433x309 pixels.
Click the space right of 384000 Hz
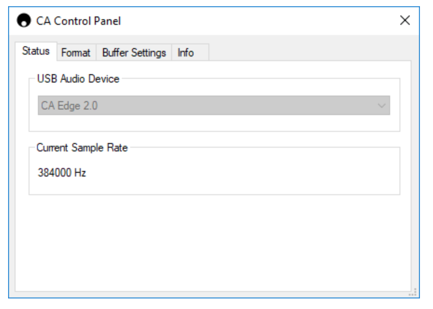243,172
